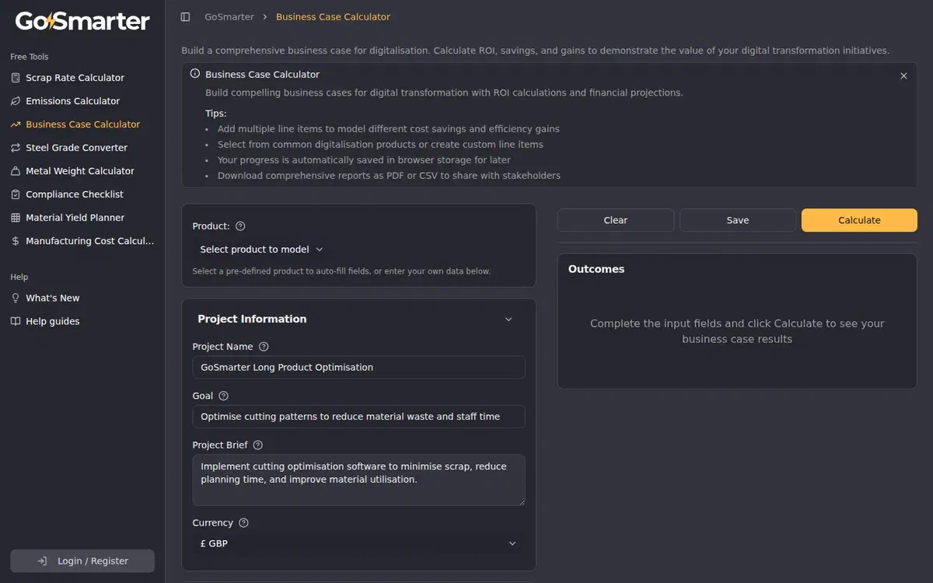
Task: Open the Metal Weight Calculator icon
Action: 14,171
